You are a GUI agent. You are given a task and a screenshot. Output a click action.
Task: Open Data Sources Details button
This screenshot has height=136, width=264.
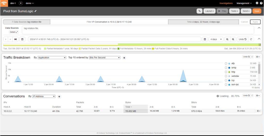point(14,32)
